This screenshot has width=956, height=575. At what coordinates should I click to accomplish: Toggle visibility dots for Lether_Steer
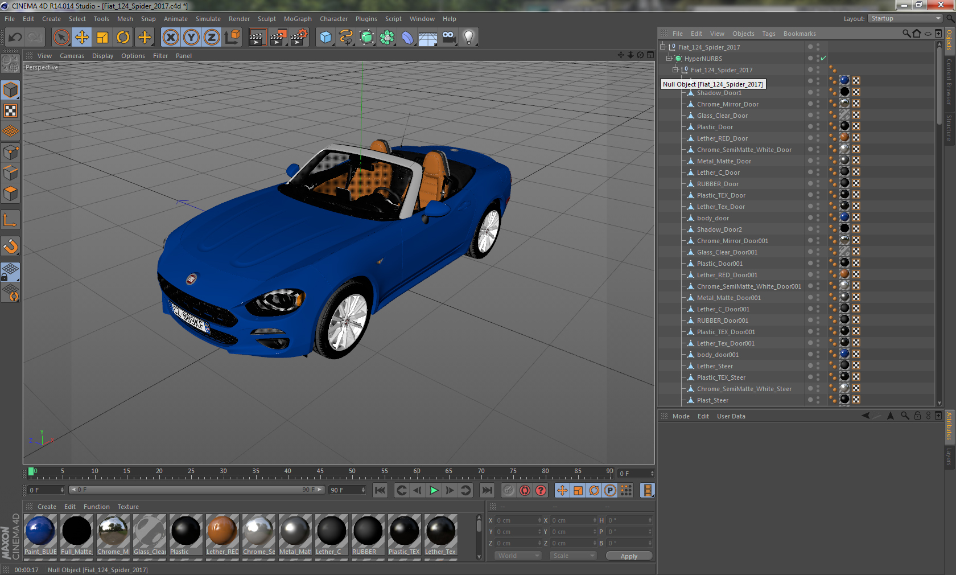click(818, 366)
